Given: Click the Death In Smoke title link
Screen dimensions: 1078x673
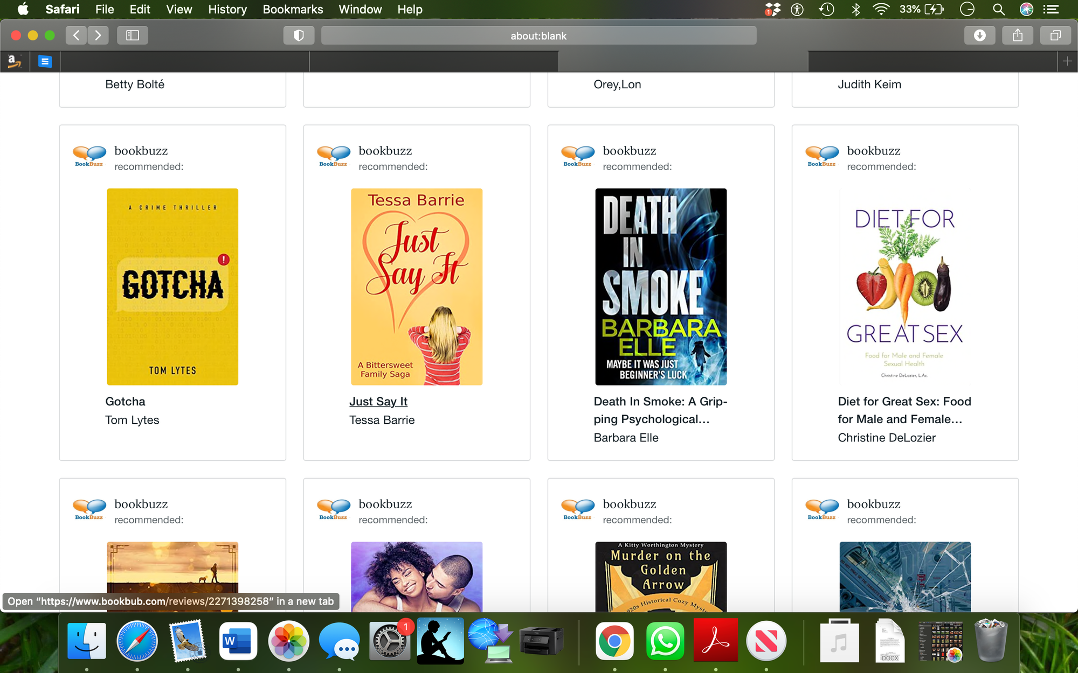Looking at the screenshot, I should point(661,410).
